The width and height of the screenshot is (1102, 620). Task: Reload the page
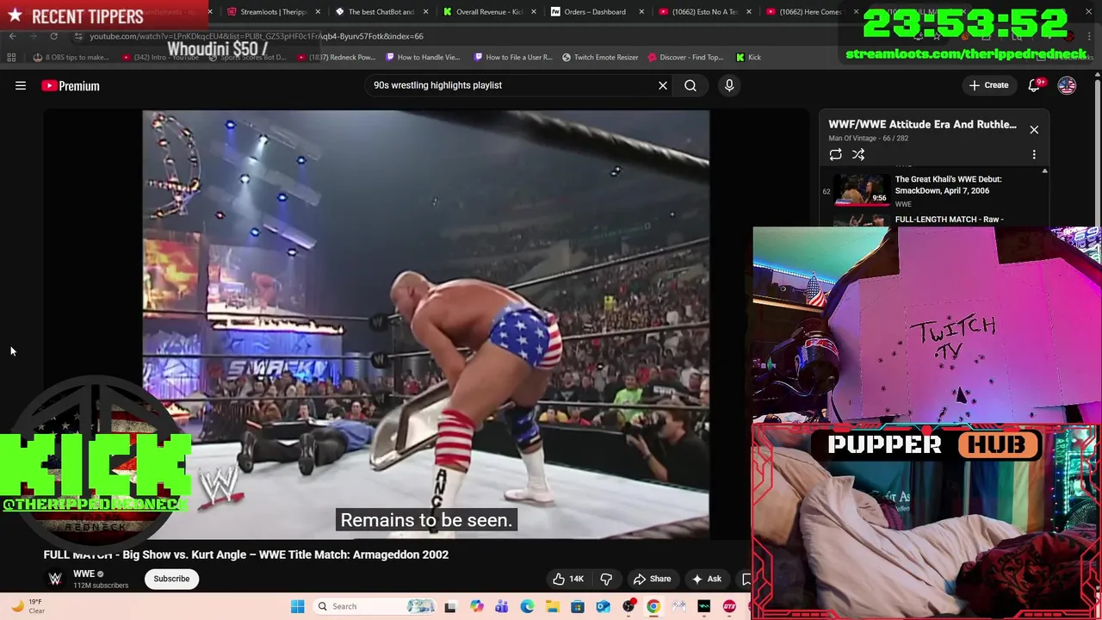[53, 36]
